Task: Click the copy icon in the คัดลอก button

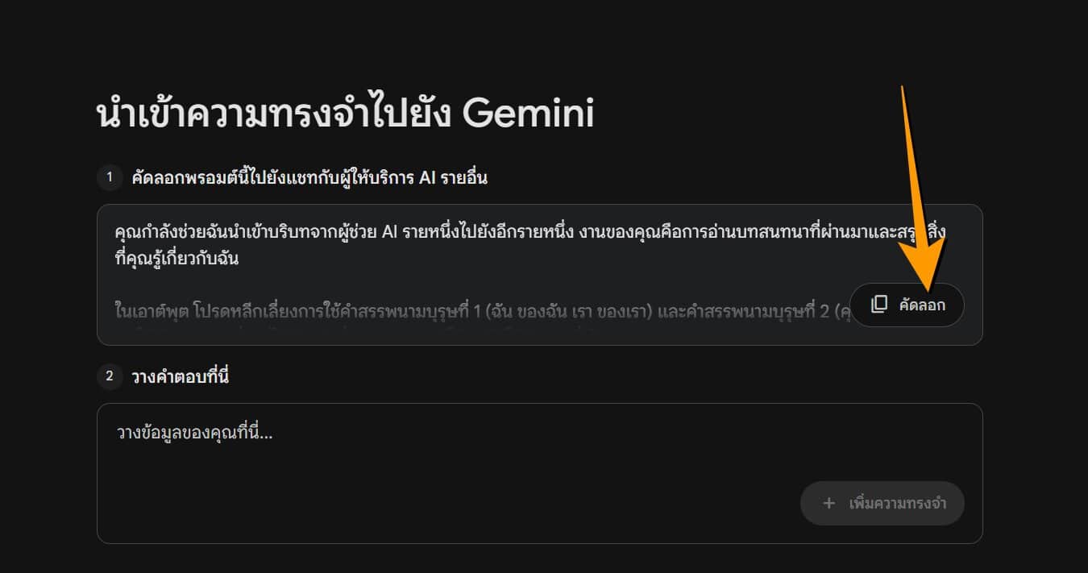Action: (879, 305)
